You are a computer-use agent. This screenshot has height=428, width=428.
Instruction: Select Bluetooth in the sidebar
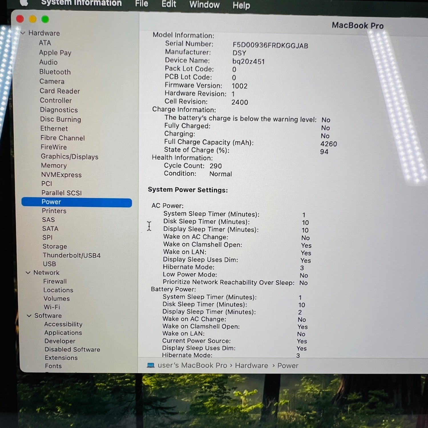pyautogui.click(x=55, y=72)
